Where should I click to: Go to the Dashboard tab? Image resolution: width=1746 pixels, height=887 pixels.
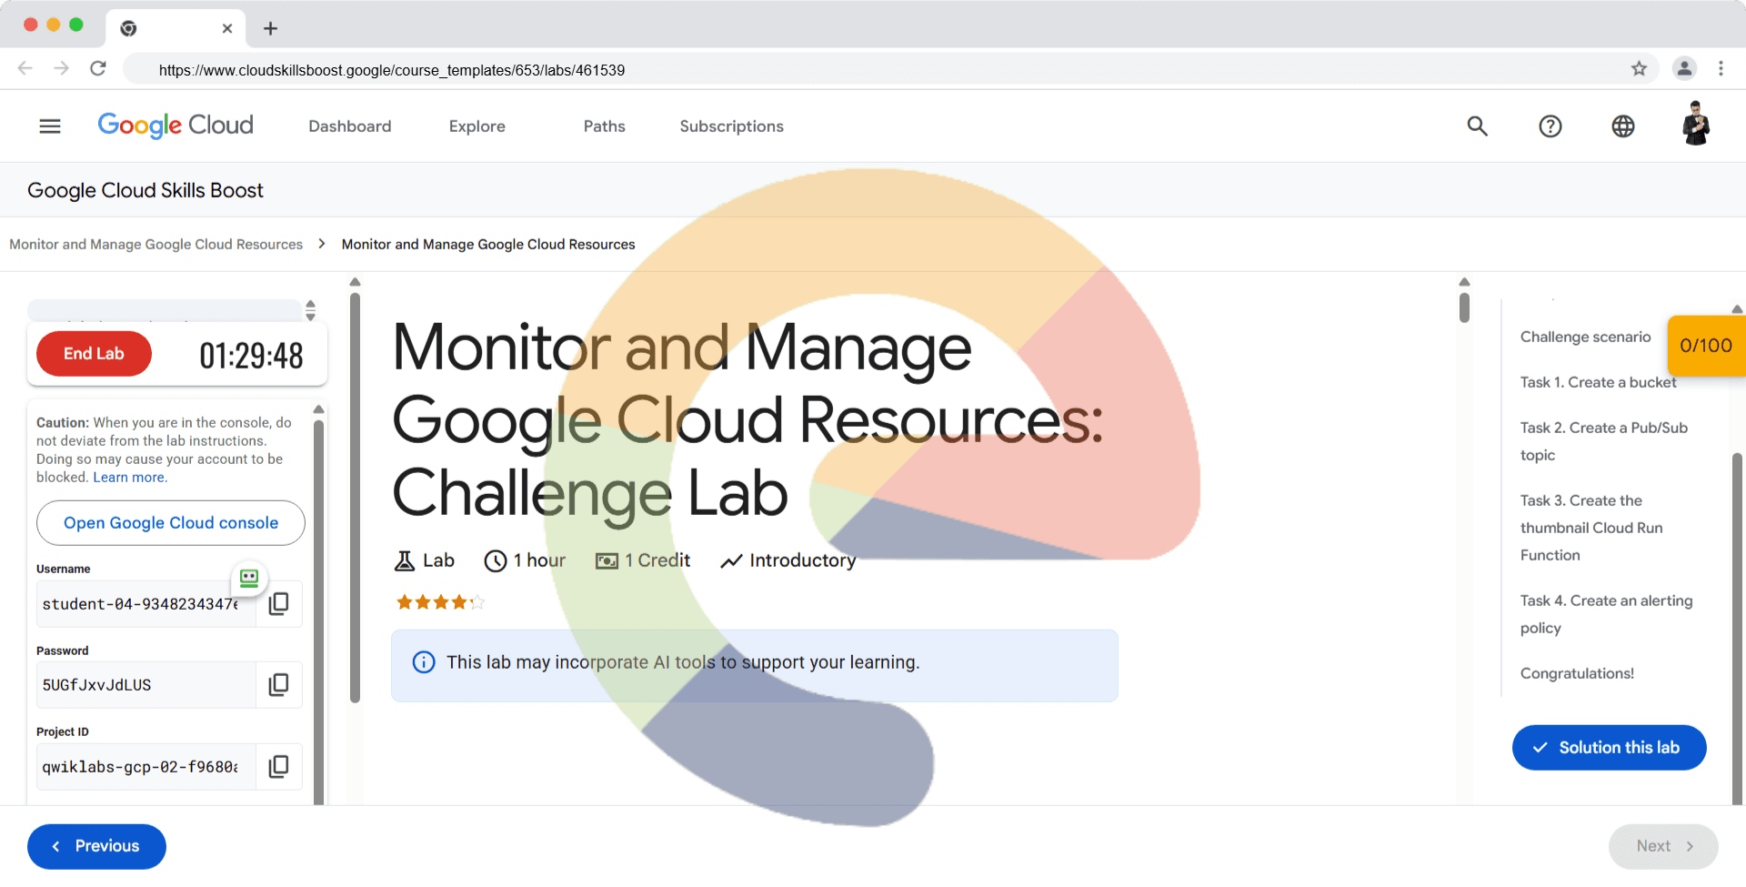point(350,126)
